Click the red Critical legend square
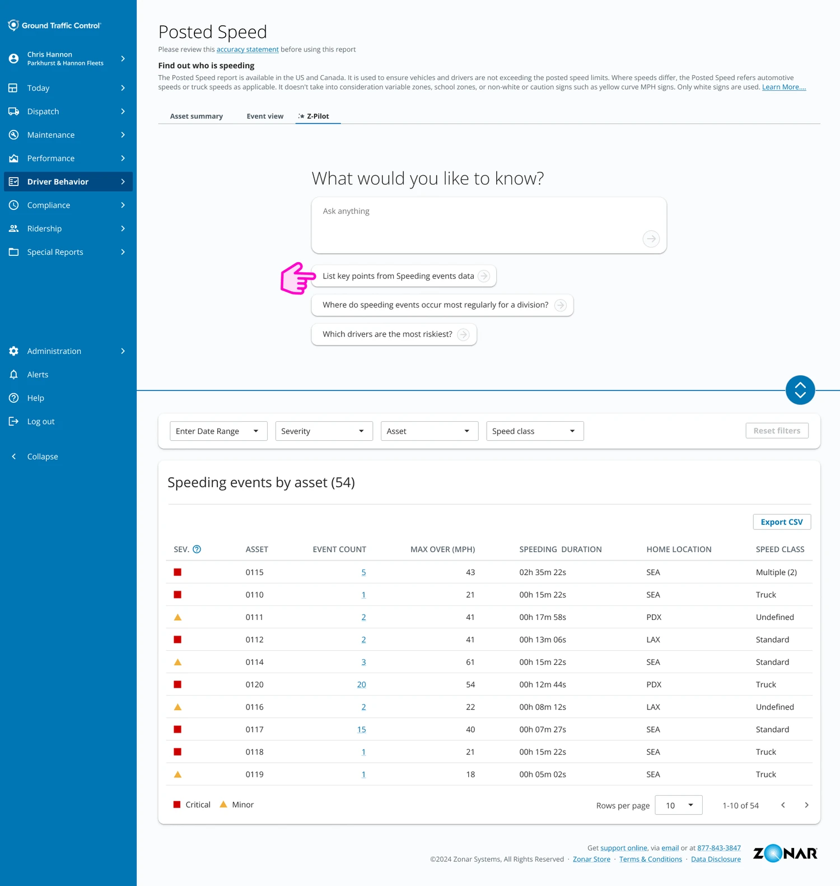Screen dimensions: 840x886 177,804
